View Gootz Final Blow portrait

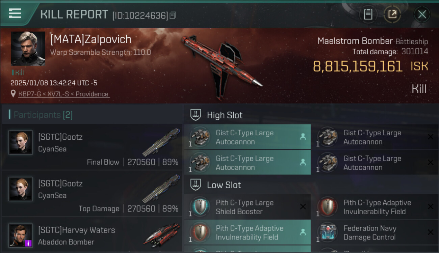[21, 143]
